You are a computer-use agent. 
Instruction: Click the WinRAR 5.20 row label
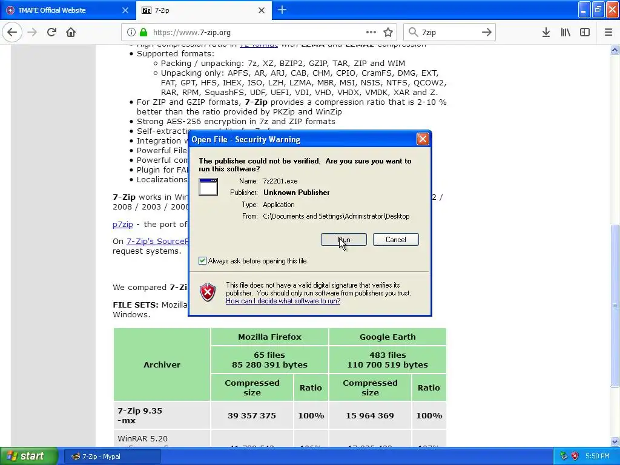tap(162, 438)
